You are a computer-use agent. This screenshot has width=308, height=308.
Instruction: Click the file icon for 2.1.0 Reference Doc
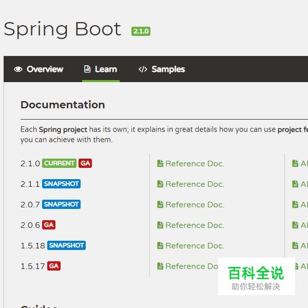point(160,164)
